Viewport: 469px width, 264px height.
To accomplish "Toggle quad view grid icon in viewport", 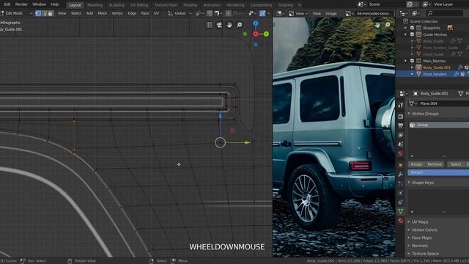I will (x=210, y=25).
